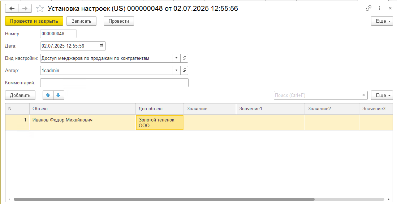Screen dimensions: 397x204
Task: Click the back navigation arrow
Action: point(12,8)
